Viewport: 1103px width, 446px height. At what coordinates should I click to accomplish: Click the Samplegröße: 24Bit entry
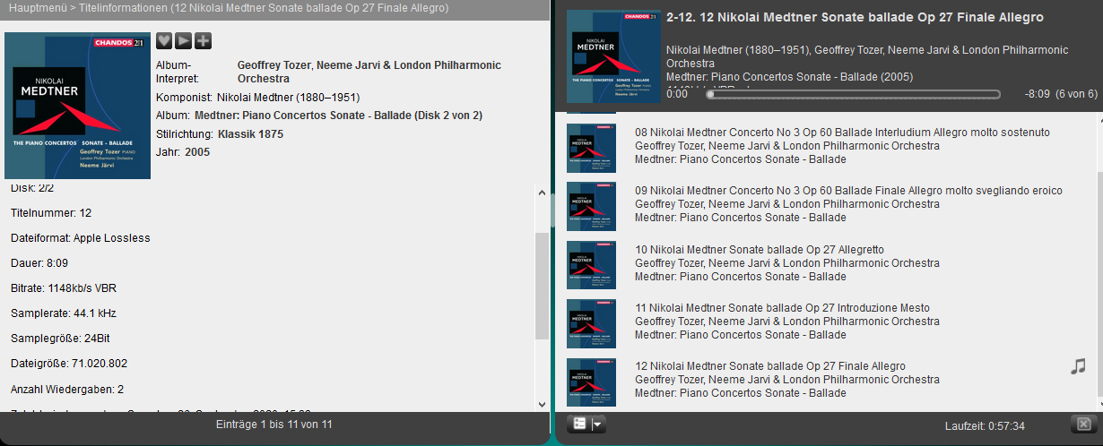[60, 339]
